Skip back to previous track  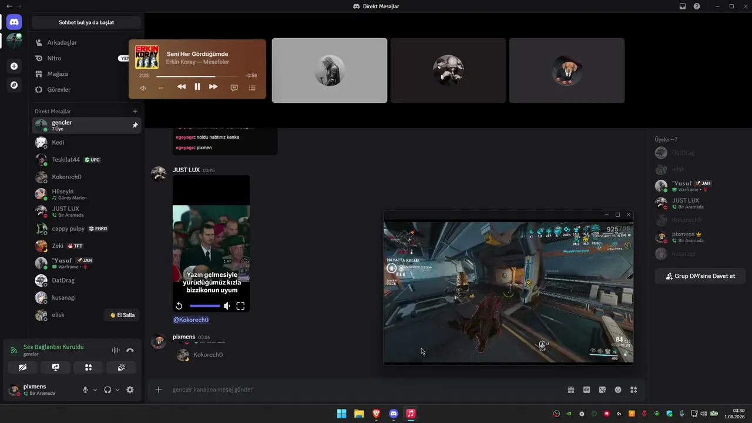182,87
